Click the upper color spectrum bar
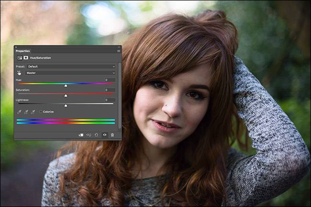The image size is (311, 207). (66, 120)
